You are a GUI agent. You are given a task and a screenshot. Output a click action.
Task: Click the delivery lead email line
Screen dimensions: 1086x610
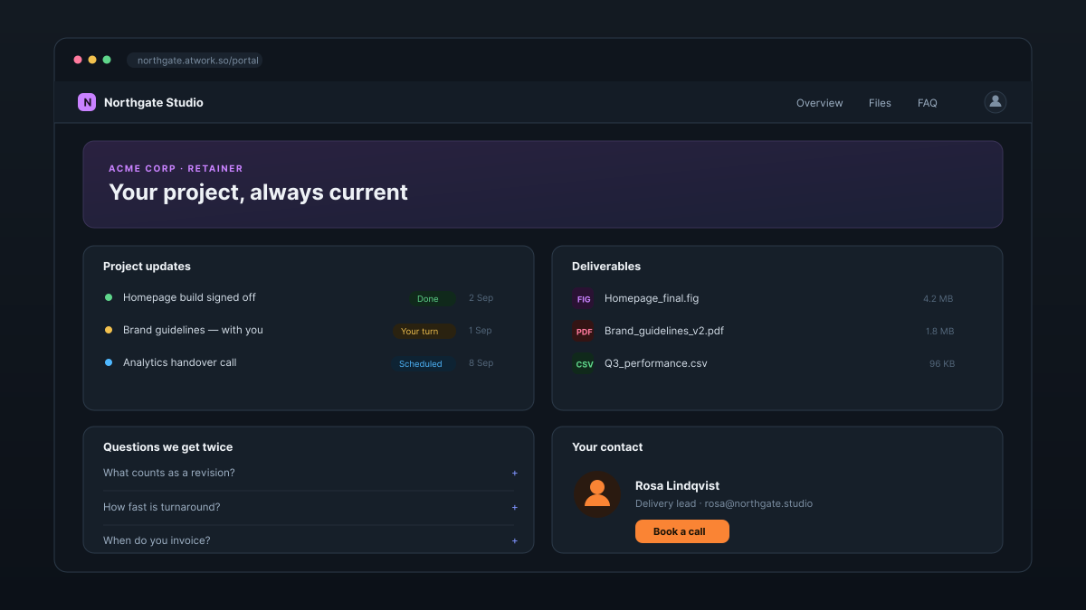click(724, 503)
